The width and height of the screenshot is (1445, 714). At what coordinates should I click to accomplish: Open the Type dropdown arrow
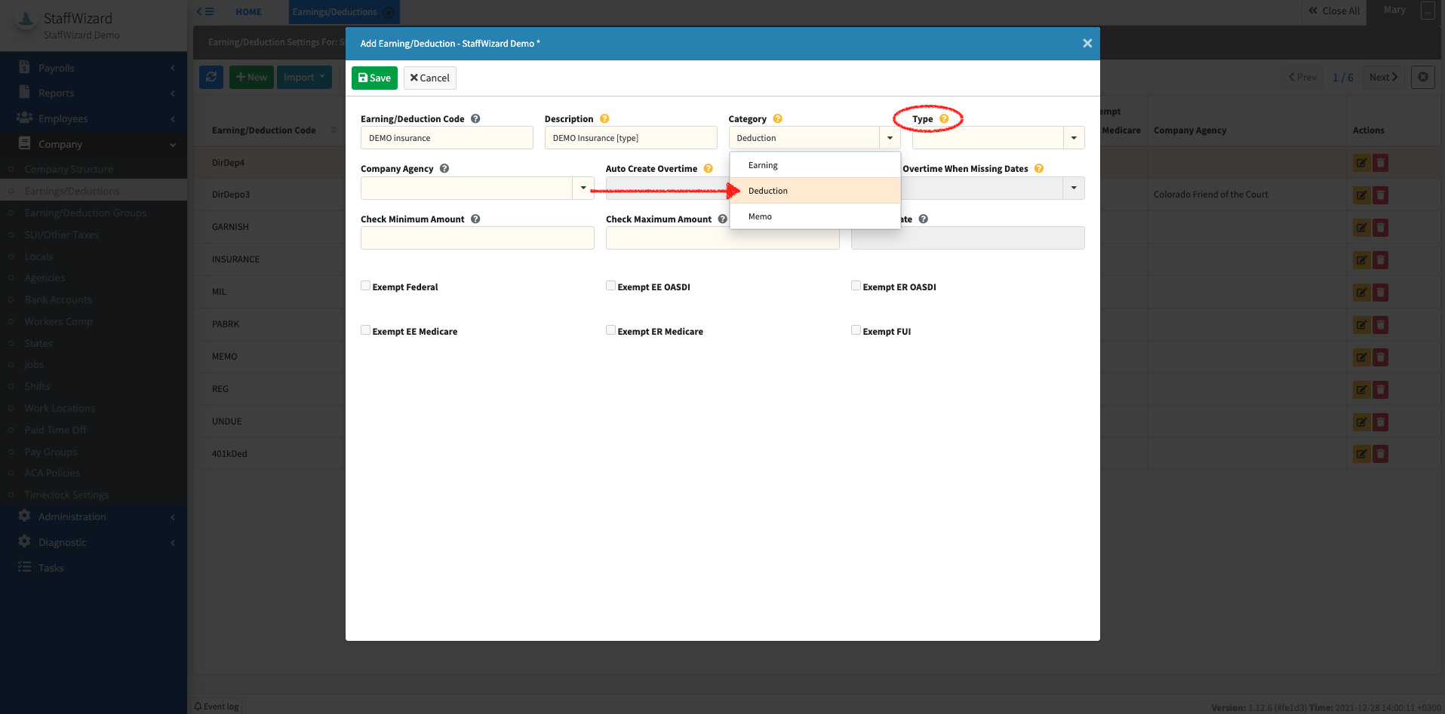point(1073,138)
